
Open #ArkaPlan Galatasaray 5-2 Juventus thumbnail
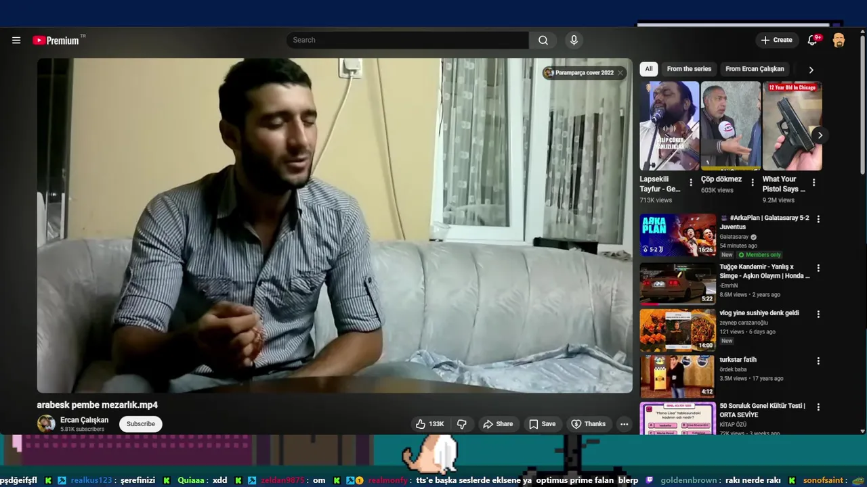point(678,235)
